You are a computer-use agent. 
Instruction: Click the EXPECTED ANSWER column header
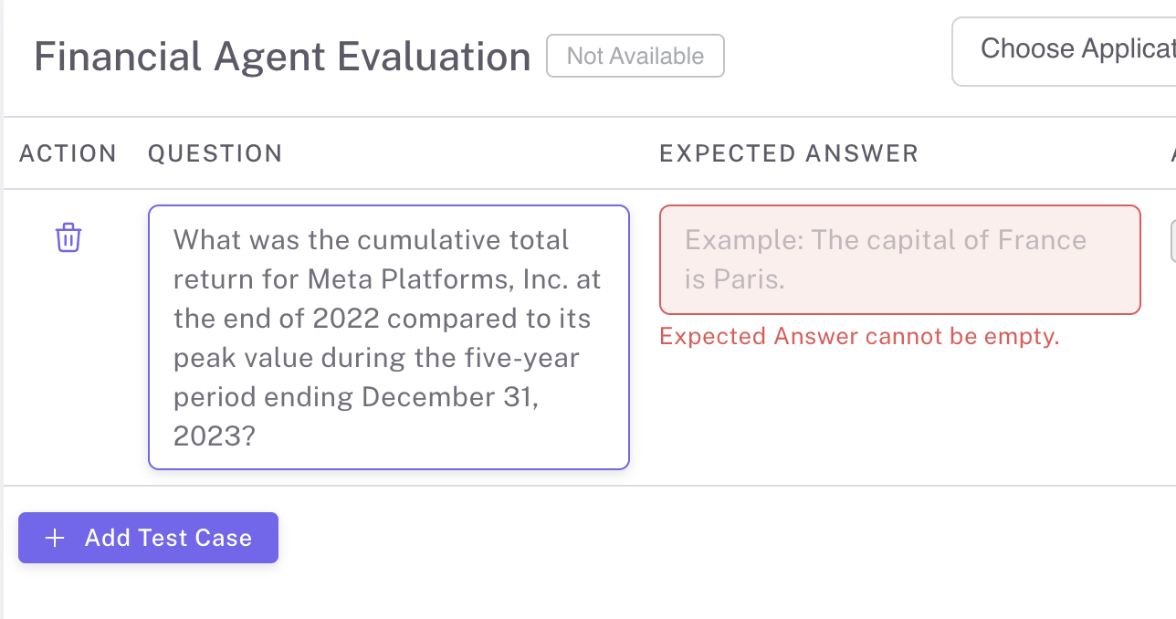pos(789,153)
